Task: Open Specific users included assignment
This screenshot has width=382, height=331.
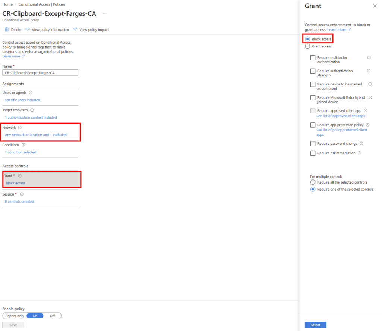Action: 22,100
